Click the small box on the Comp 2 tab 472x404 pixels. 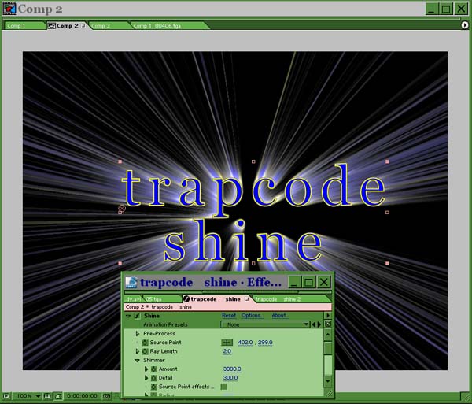(x=83, y=26)
